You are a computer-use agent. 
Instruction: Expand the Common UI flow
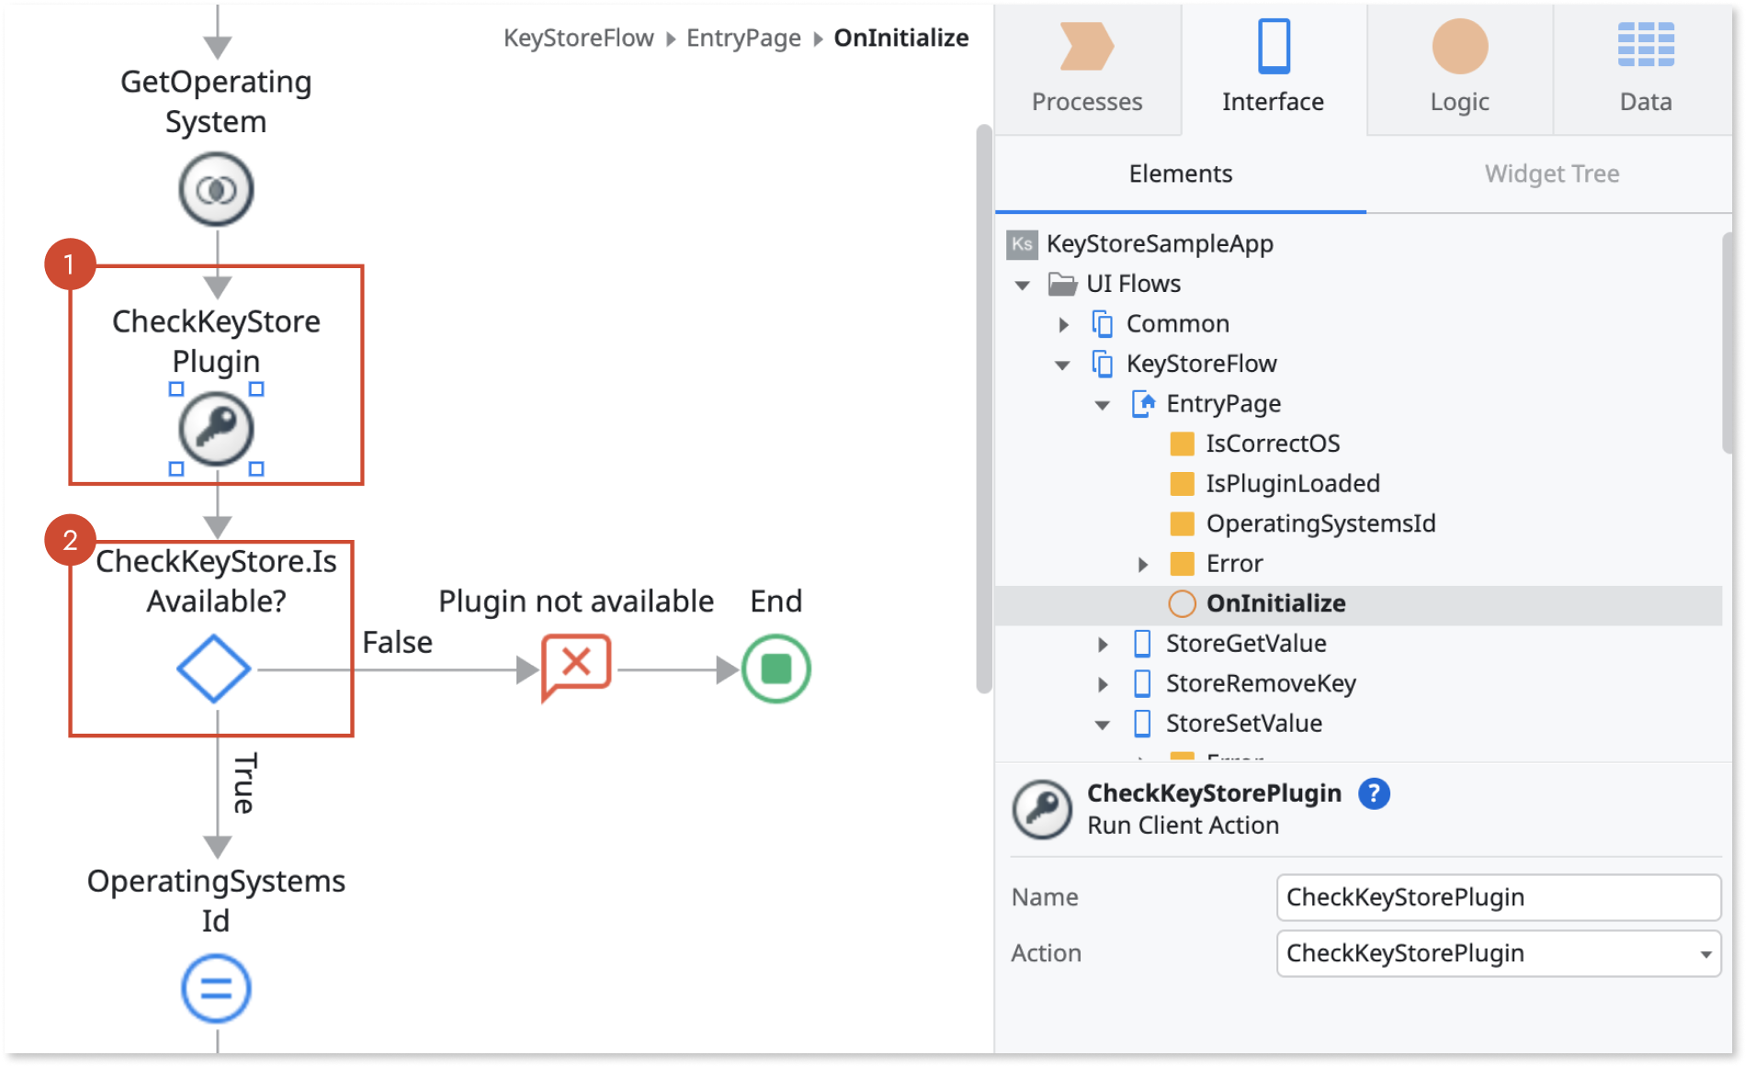tap(1064, 324)
